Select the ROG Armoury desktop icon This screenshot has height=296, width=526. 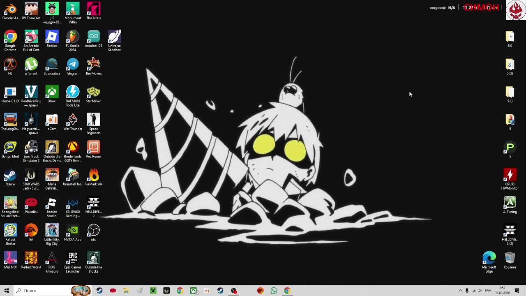52,262
